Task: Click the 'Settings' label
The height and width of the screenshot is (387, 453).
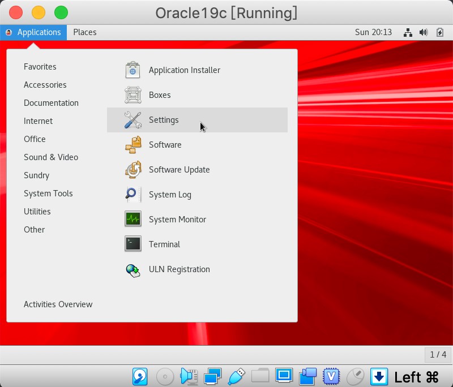Action: tap(164, 120)
